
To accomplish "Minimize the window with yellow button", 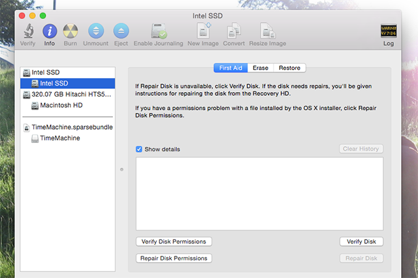I will [32, 16].
